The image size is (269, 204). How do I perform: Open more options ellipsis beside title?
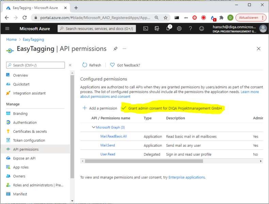(124, 49)
